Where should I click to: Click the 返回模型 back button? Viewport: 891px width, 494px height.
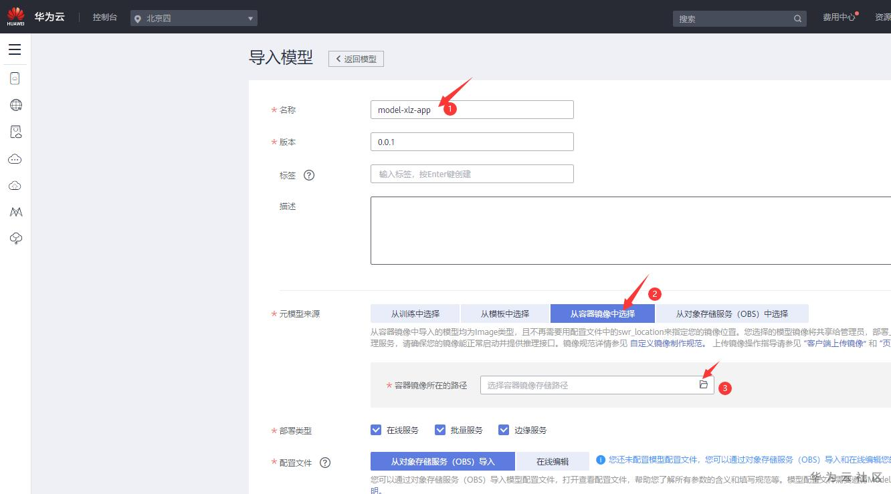[x=356, y=59]
